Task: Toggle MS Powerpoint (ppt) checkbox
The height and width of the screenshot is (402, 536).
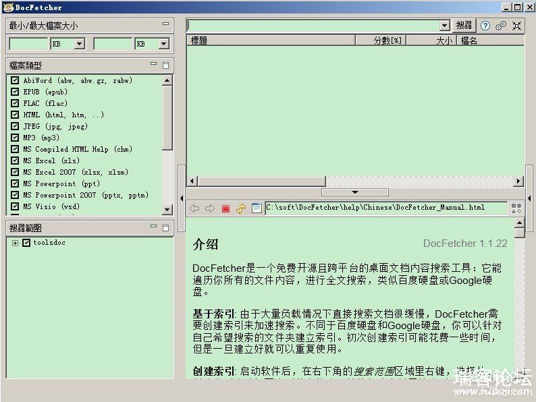Action: click(15, 183)
